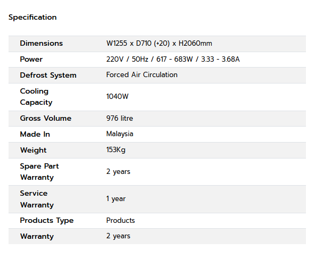The width and height of the screenshot is (323, 267).
Task: Click the 220V / 50Hz power value
Action: (x=173, y=59)
